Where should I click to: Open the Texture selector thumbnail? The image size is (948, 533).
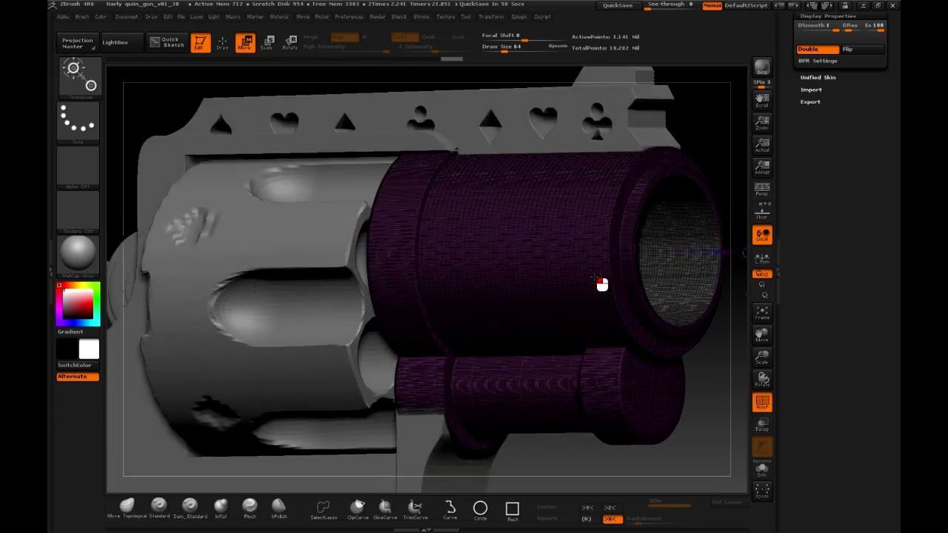(78, 211)
